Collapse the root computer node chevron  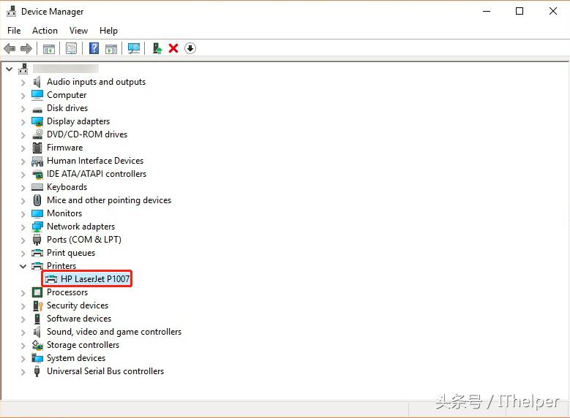[10, 69]
